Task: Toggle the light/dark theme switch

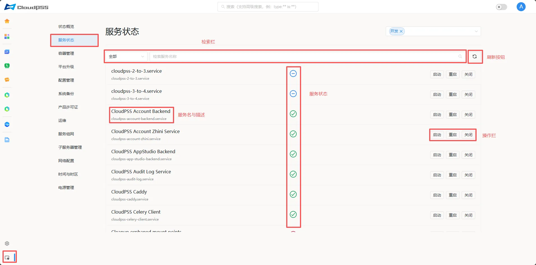Action: point(501,7)
